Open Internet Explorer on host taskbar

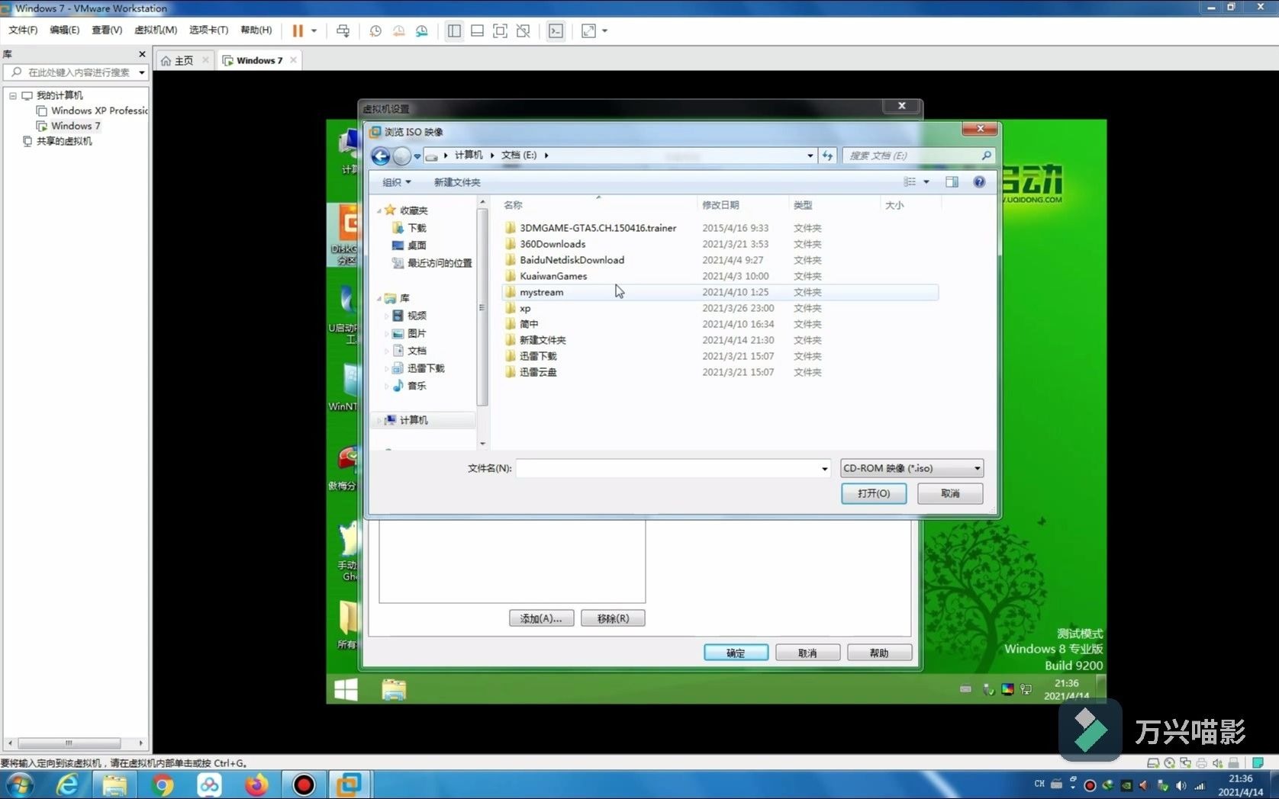[68, 785]
